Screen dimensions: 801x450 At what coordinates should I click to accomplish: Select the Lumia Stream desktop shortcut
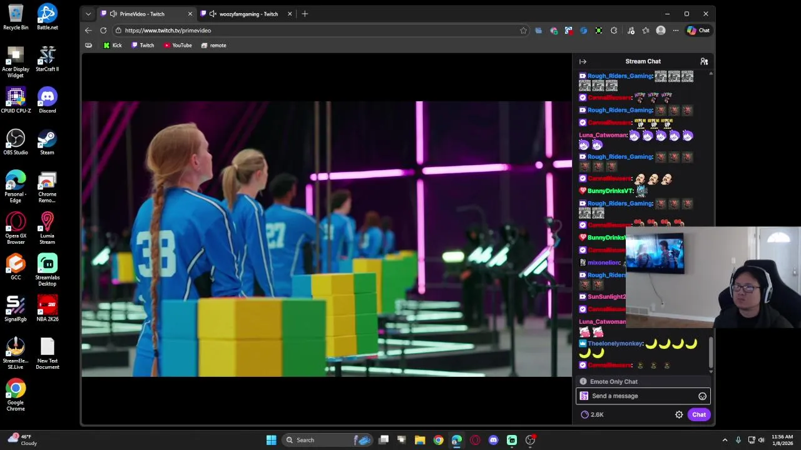47,229
